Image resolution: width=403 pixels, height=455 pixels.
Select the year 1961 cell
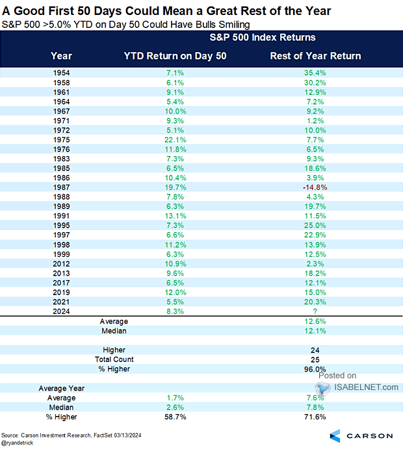61,92
